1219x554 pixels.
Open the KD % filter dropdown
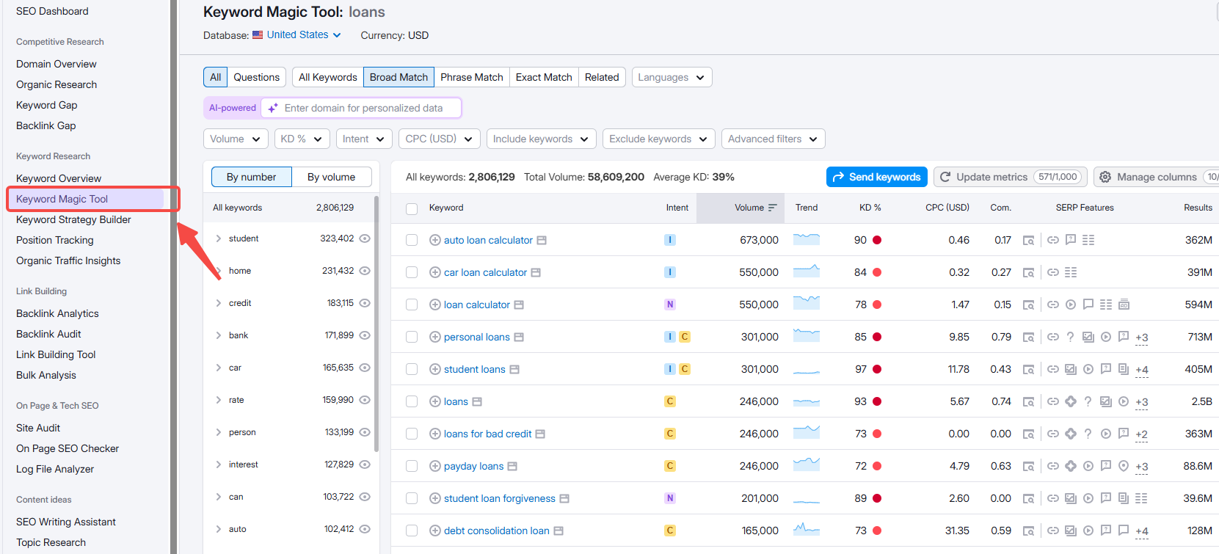302,139
